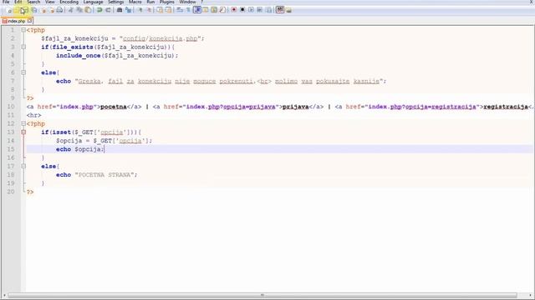The height and width of the screenshot is (300, 535).
Task: Toggle synchronized horizontal scrolling
Action: tap(168, 10)
